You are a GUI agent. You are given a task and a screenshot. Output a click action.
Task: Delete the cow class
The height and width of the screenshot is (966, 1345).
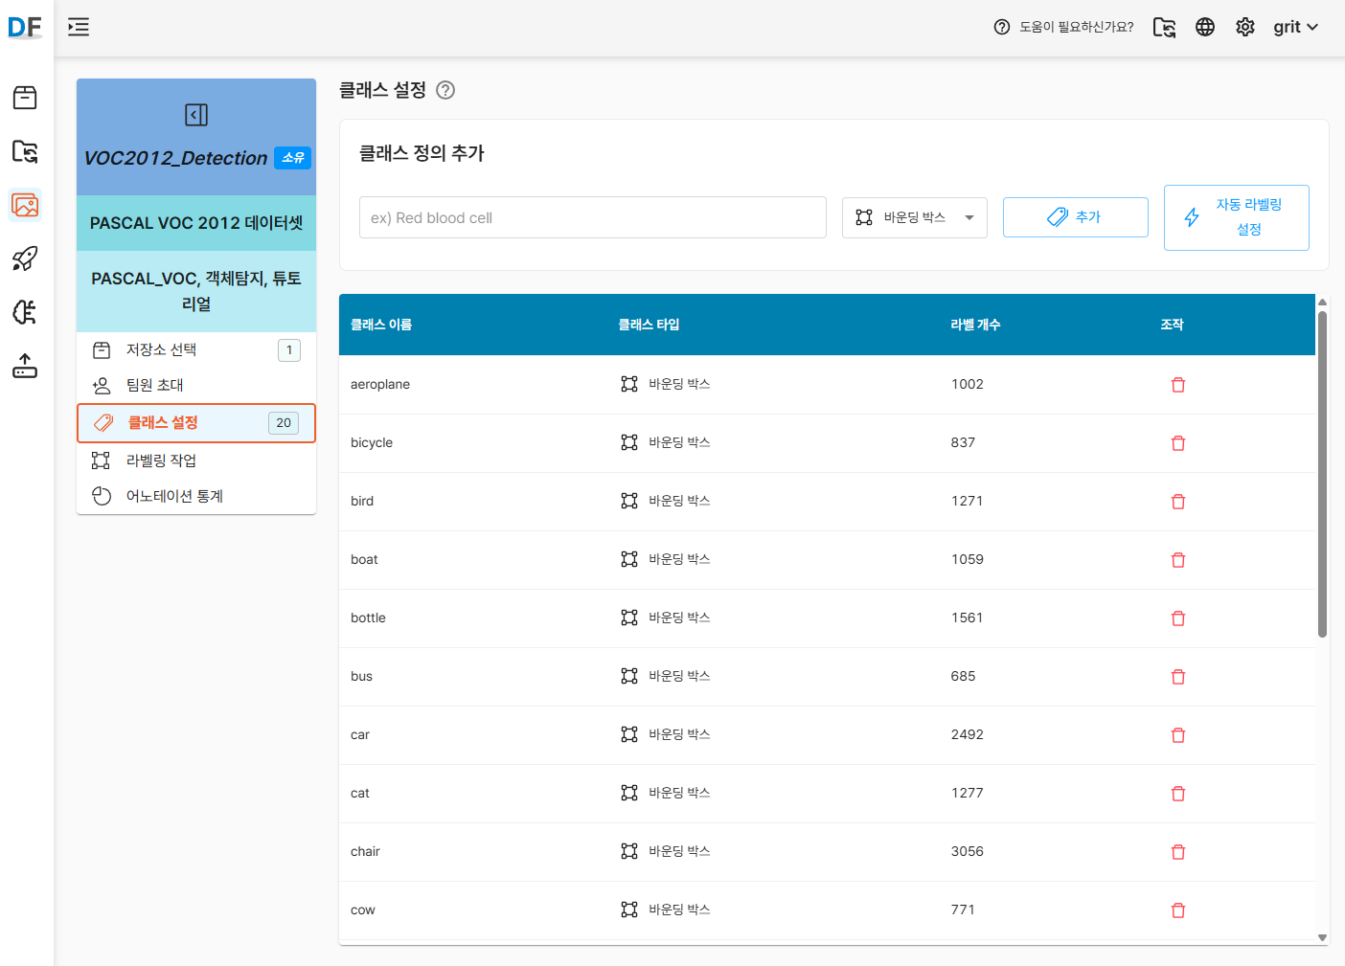pyautogui.click(x=1178, y=910)
